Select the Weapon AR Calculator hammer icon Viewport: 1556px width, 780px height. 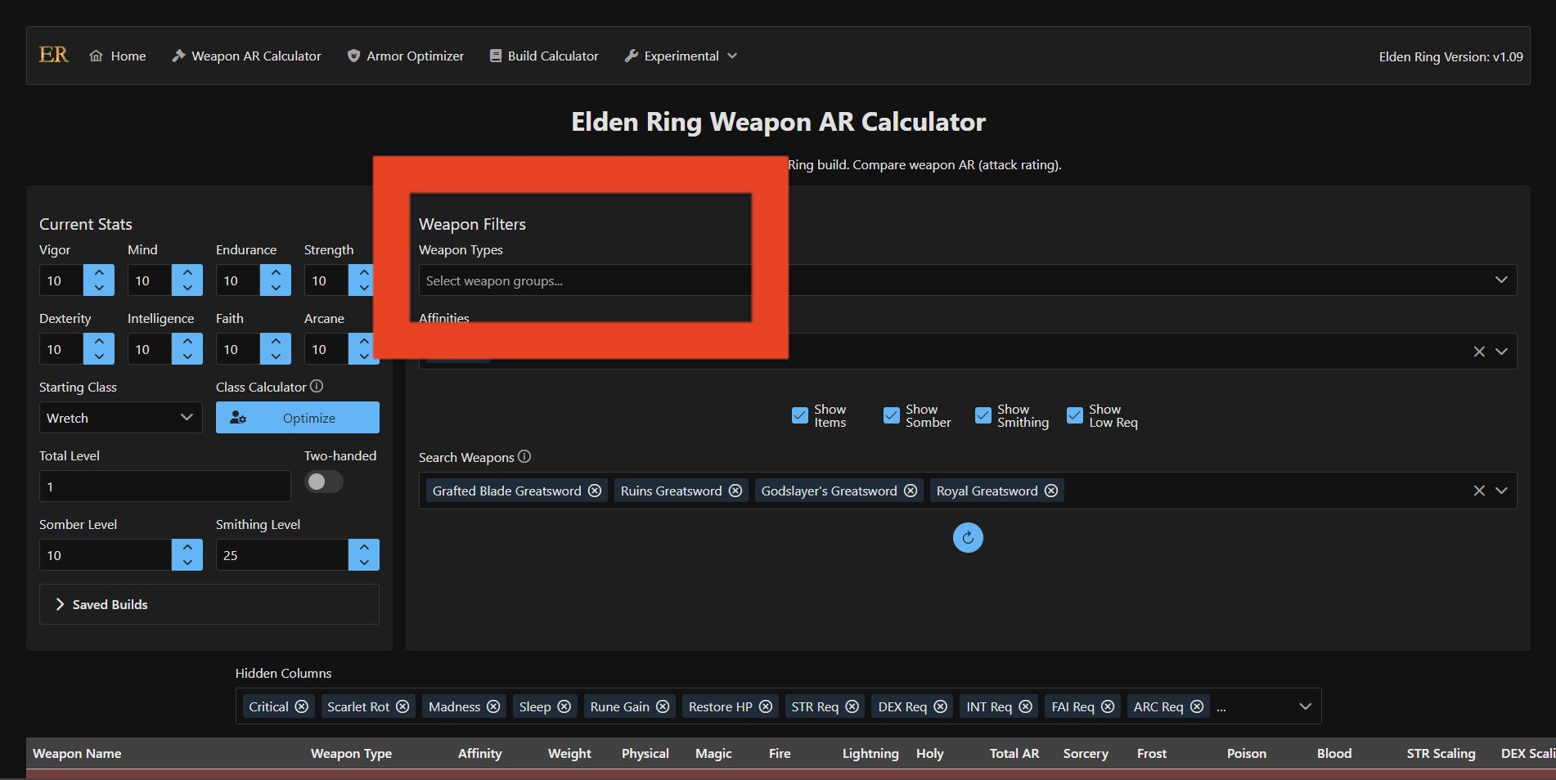[x=178, y=56]
